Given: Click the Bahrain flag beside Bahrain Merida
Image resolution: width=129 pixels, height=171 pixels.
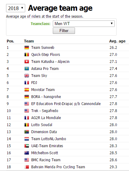Looking at the screenshot, I should (x=27, y=167).
